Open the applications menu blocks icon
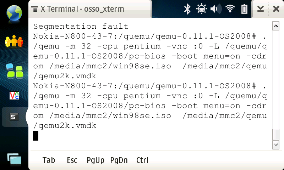 14,71
